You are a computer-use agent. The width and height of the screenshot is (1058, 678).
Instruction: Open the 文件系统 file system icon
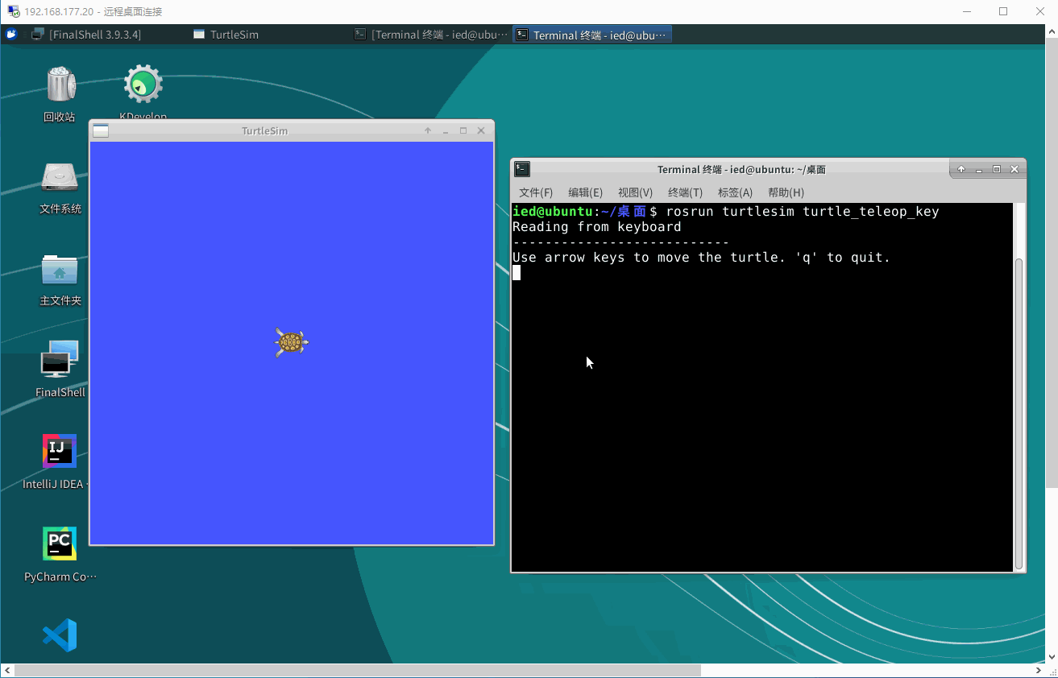[60, 178]
